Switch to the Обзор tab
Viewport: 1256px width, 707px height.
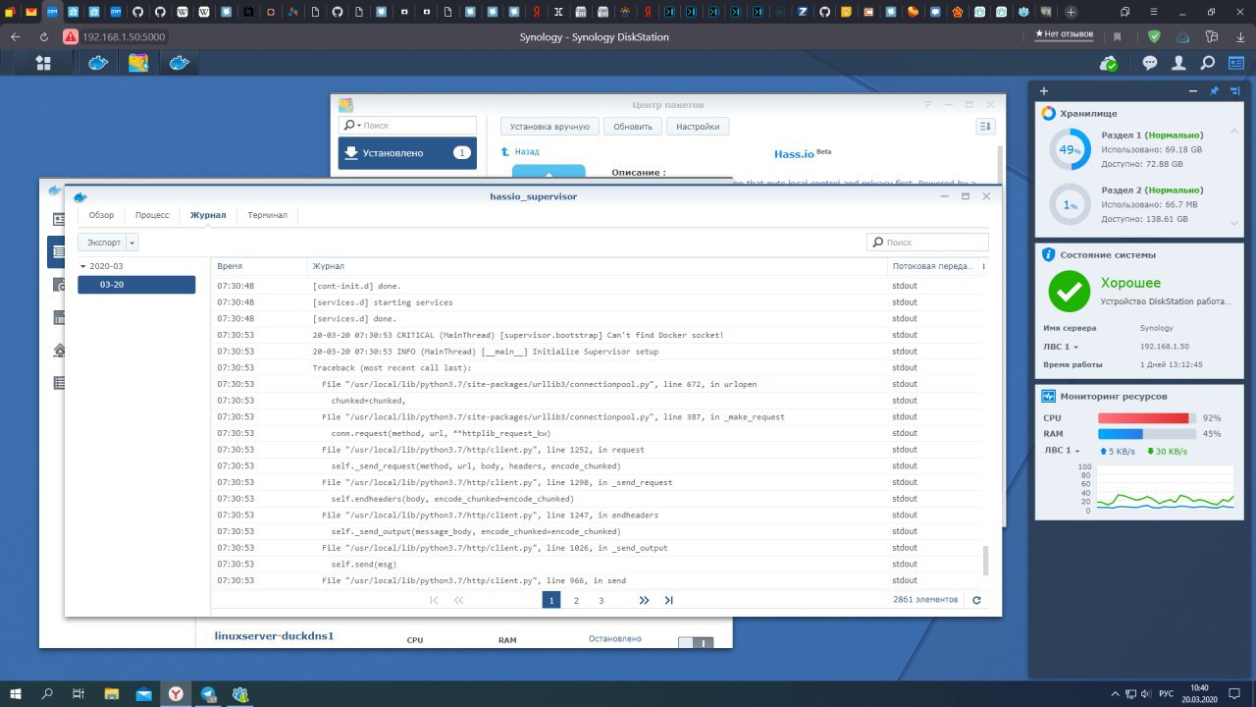click(x=101, y=215)
